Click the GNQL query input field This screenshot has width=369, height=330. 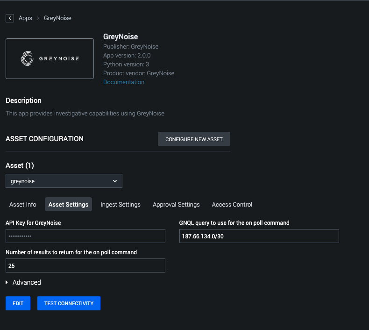259,236
